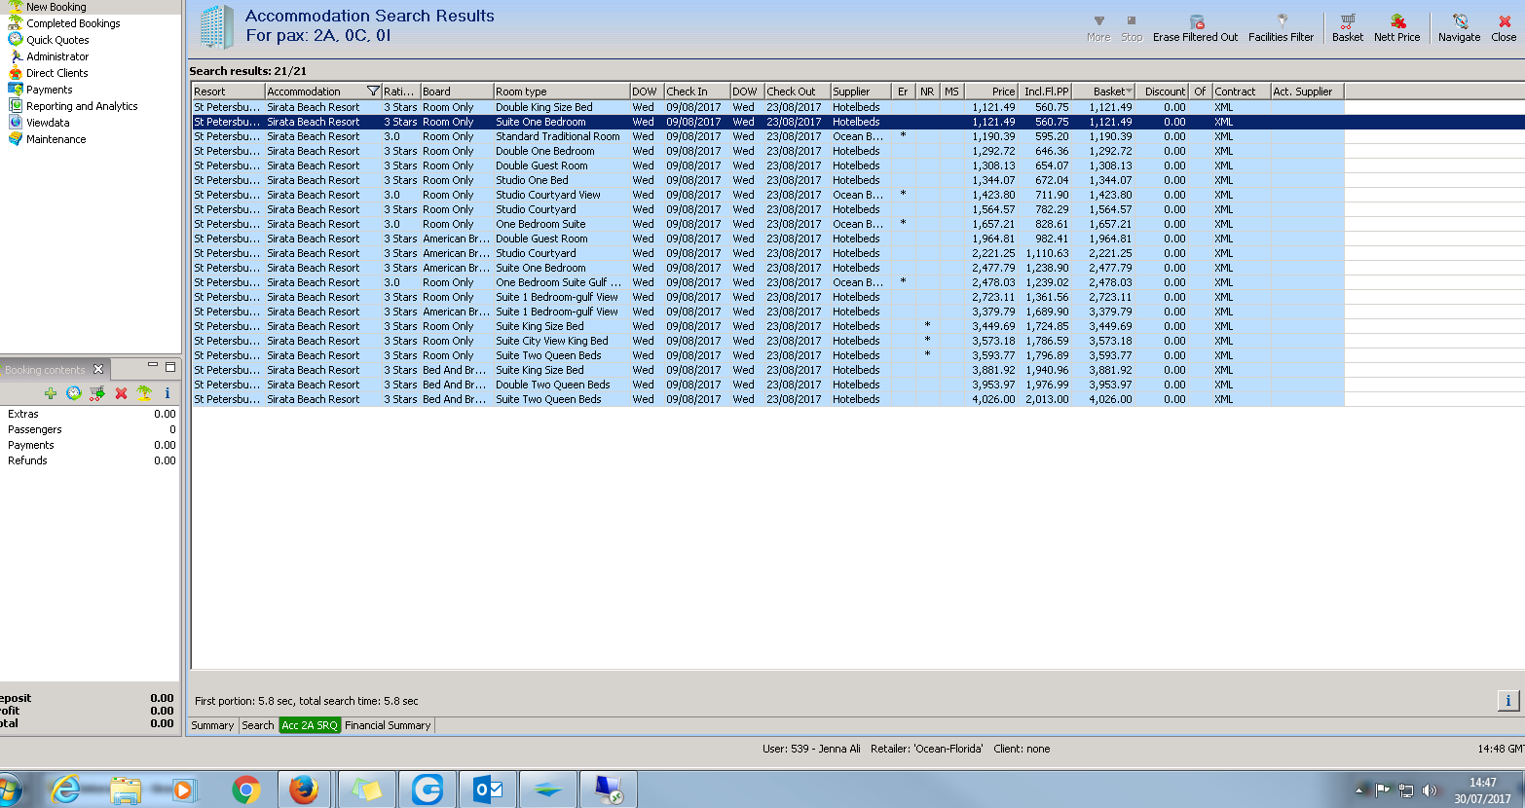Open Firefox from the taskbar
This screenshot has height=808, width=1525.
coord(304,790)
